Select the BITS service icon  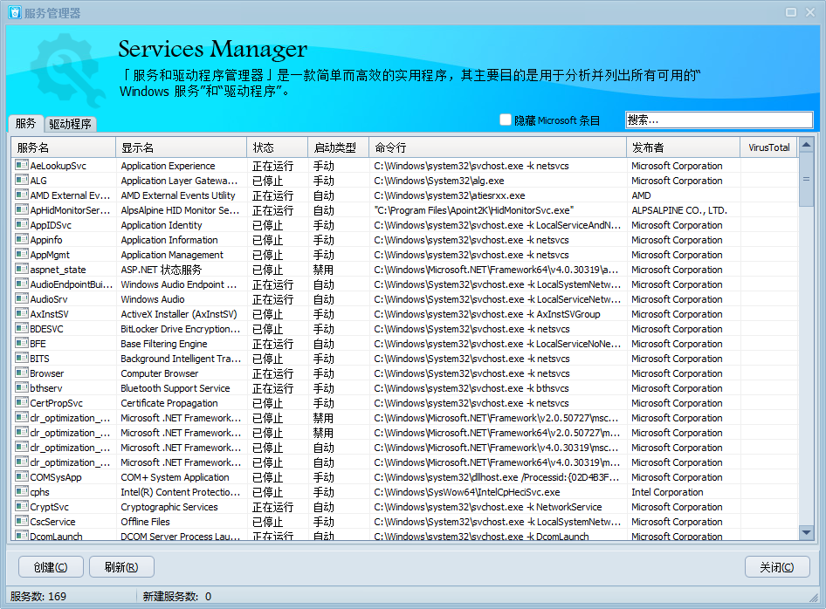(22, 359)
